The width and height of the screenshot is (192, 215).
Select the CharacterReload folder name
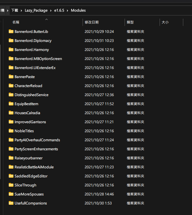point(28,86)
